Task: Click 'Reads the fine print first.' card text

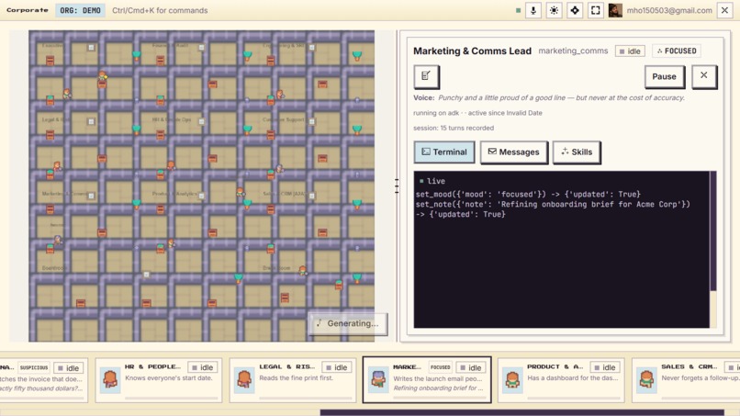Action: pyautogui.click(x=296, y=377)
